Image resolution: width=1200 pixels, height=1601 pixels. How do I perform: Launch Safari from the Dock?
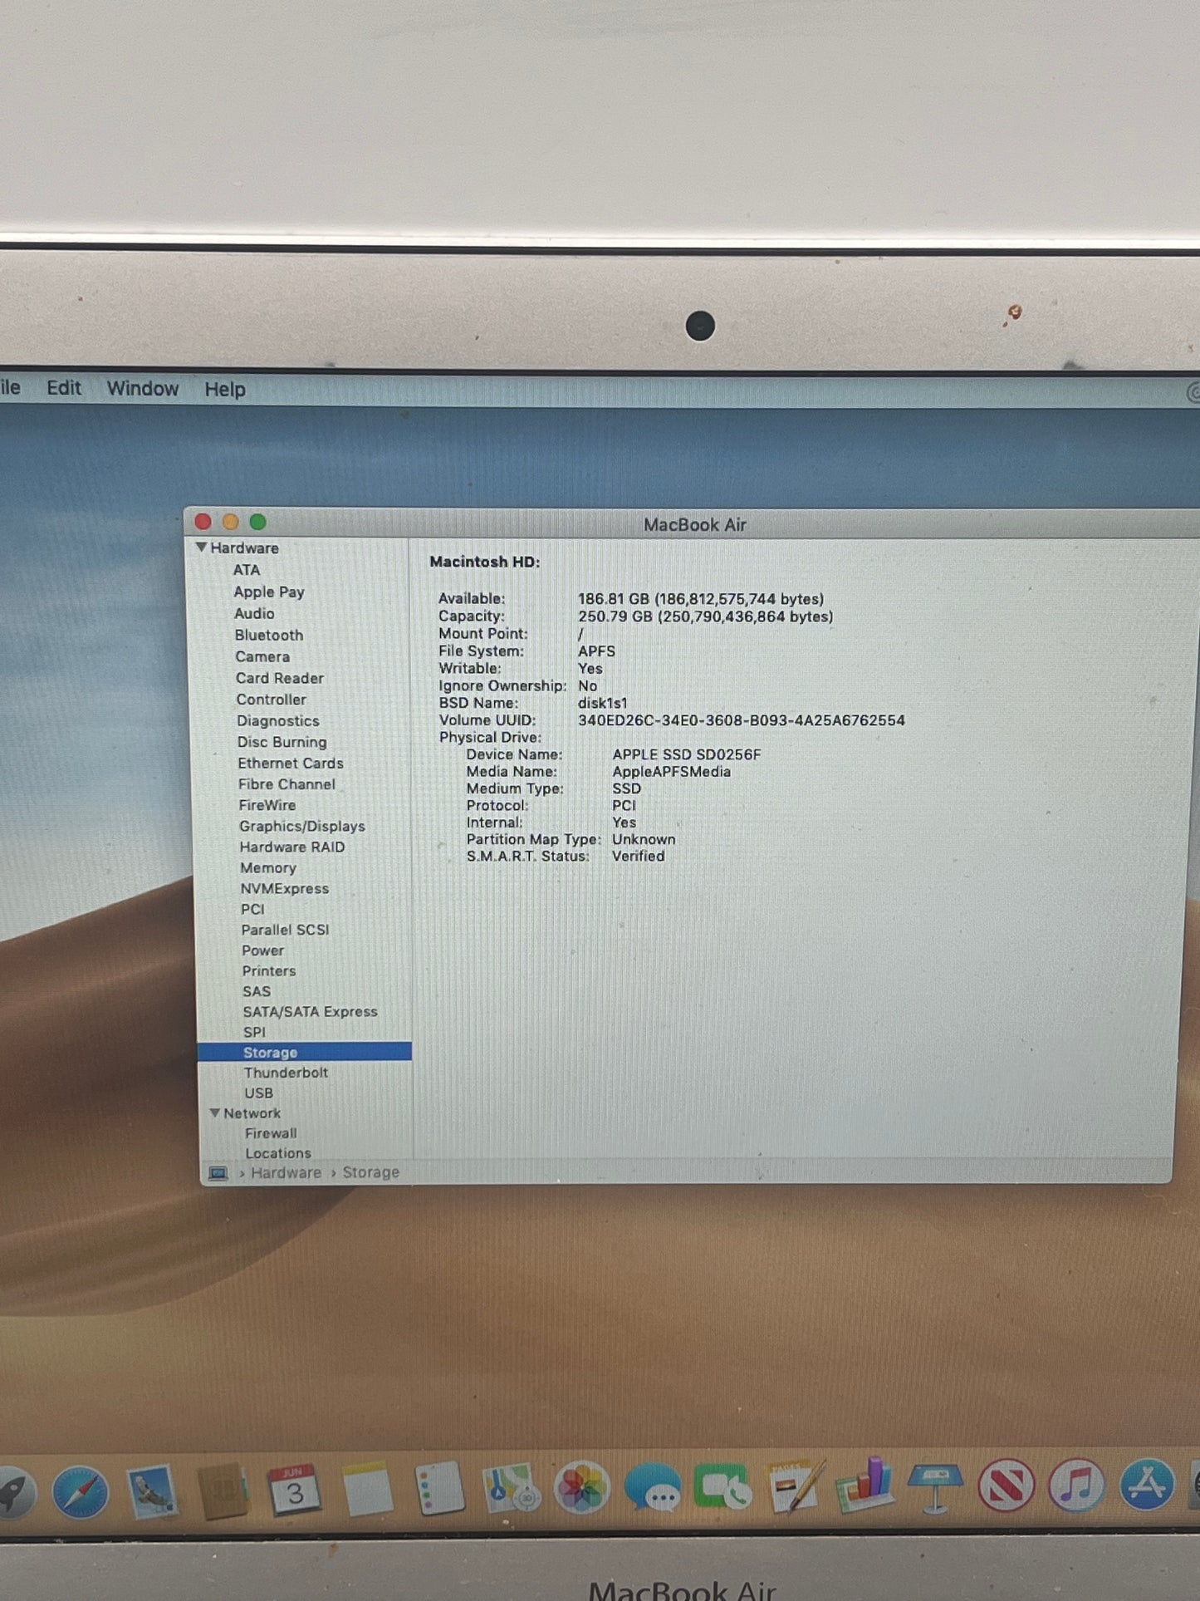(x=81, y=1492)
